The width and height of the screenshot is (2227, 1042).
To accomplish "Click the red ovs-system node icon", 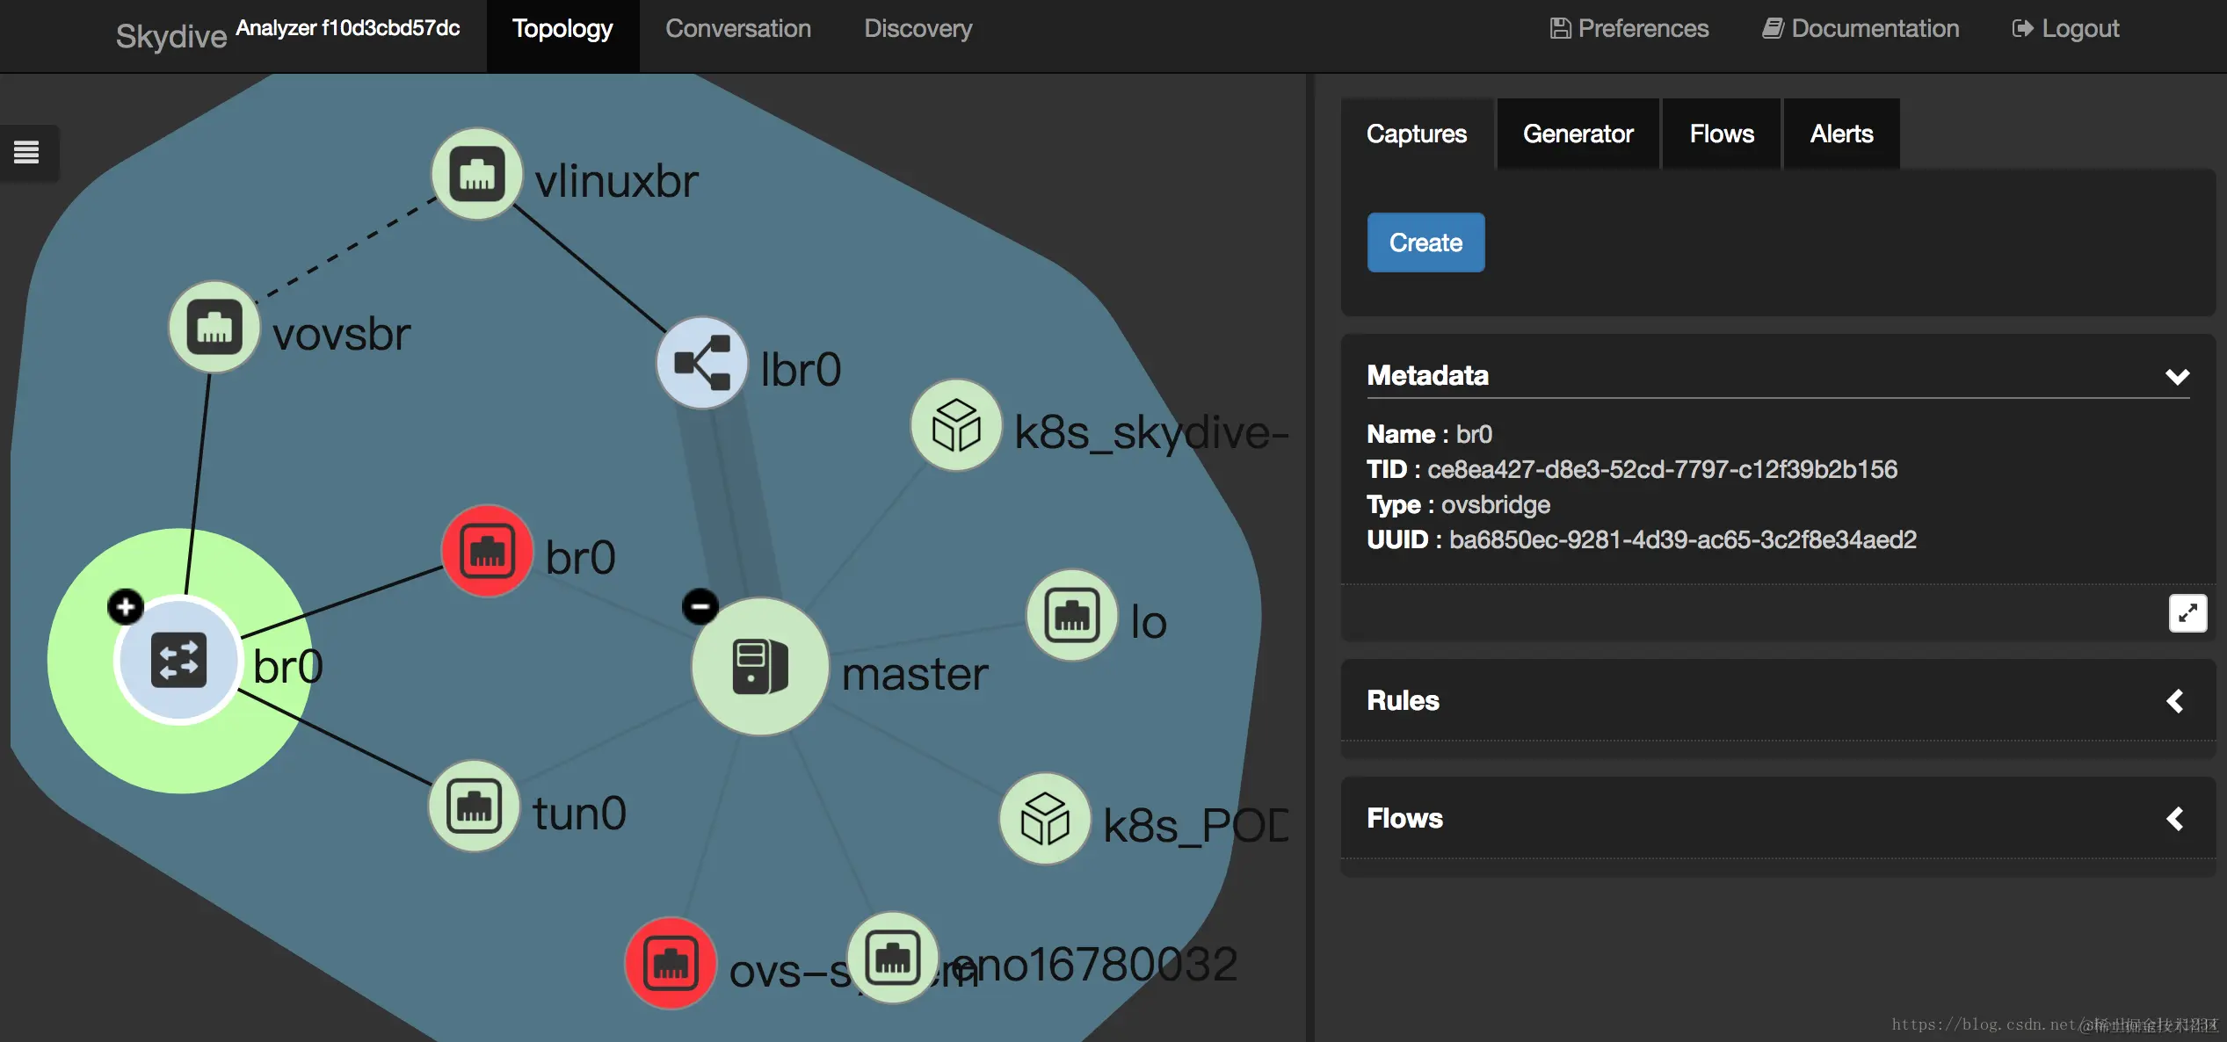I will point(671,963).
